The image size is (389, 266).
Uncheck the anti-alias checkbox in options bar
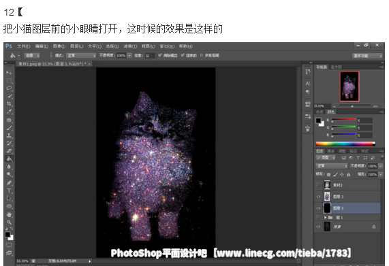160,55
